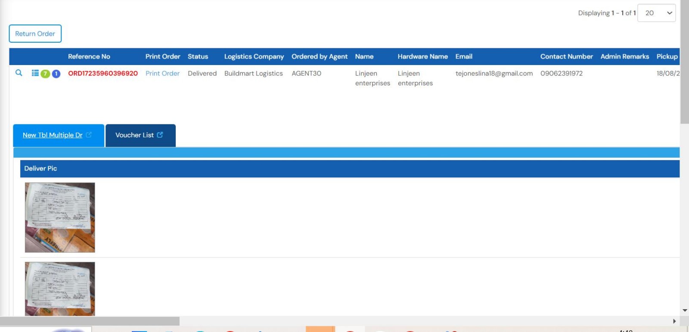This screenshot has width=689, height=332.
Task: Click right arrow of horizontal scrollbar
Action: click(674, 321)
